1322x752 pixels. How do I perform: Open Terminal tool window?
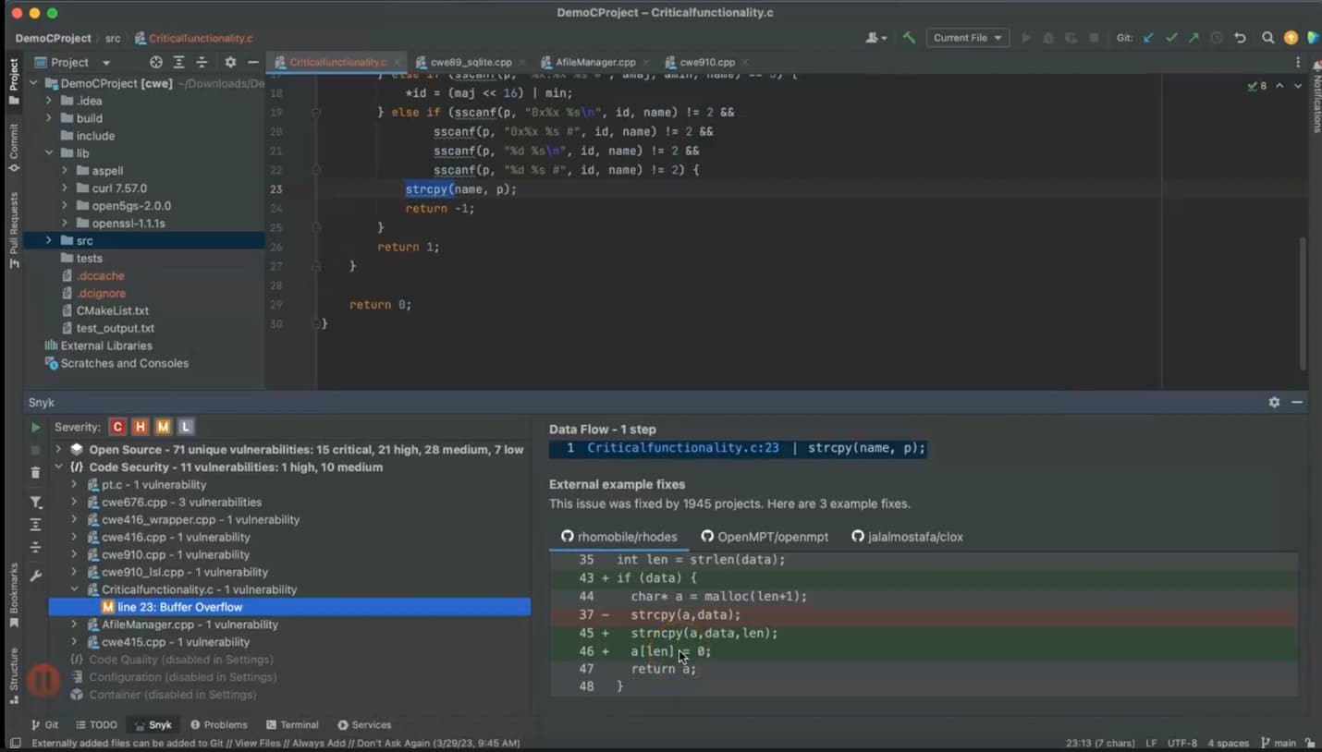(x=292, y=725)
